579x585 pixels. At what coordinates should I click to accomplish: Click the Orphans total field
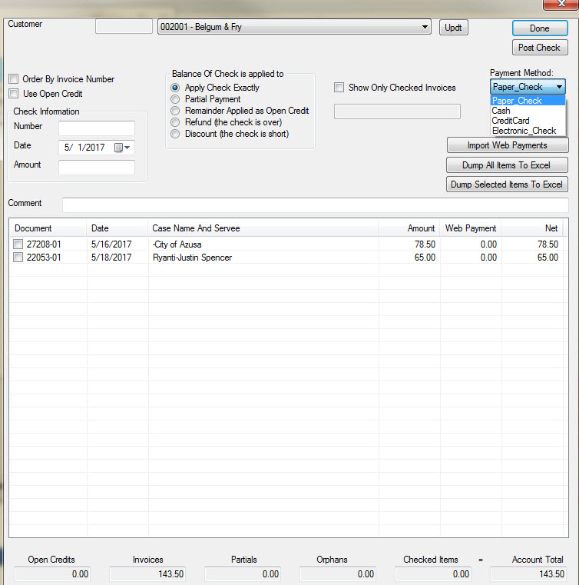[x=338, y=573]
